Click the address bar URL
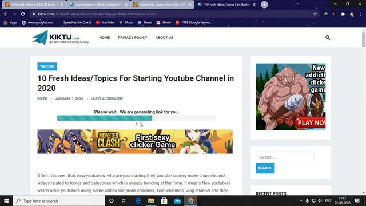Image resolution: width=366 pixels, height=206 pixels. click(97, 14)
